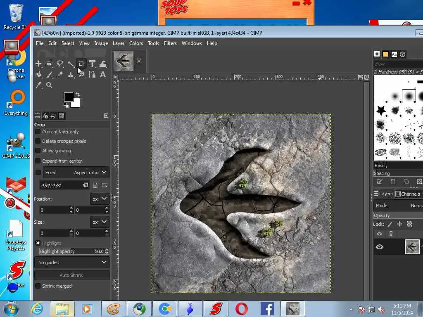Lock pixels of the layer
This screenshot has height=317, width=423.
pyautogui.click(x=390, y=224)
